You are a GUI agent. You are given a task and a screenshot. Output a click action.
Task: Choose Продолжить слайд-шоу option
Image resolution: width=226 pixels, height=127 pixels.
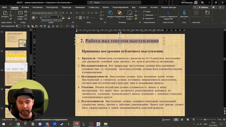tap(52, 20)
